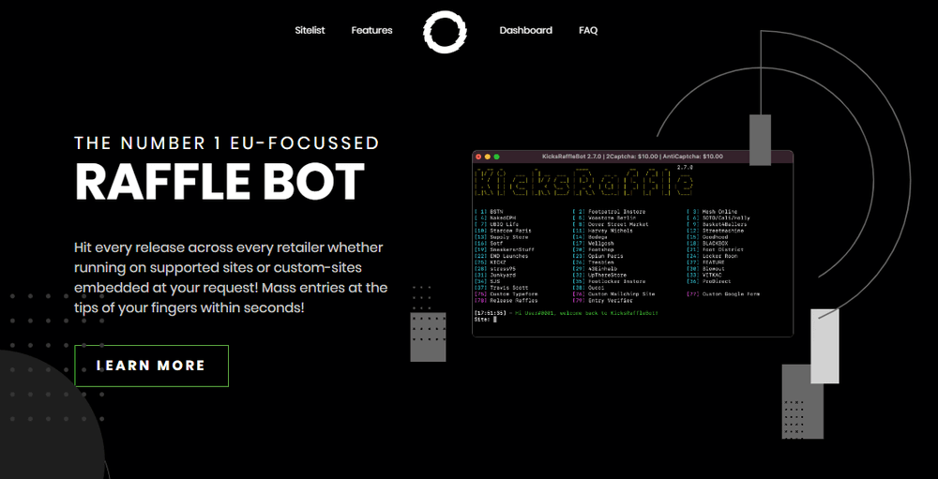Click the red close dot on terminal
The image size is (938, 479).
click(x=478, y=157)
